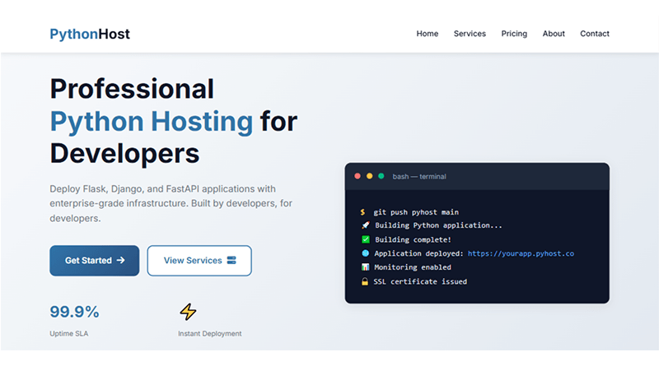Click the dollar prompt symbol in terminal
Screen dimensions: 659x366
pos(362,212)
